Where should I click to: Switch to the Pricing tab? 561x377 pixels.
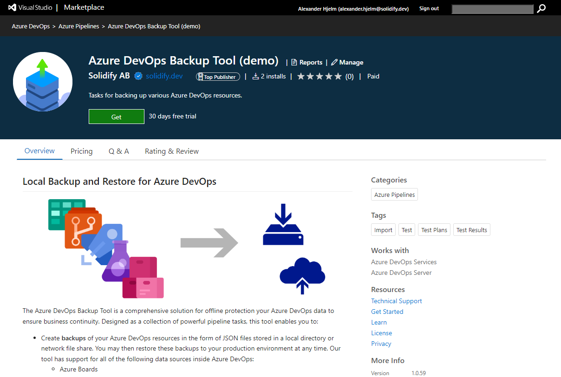82,151
